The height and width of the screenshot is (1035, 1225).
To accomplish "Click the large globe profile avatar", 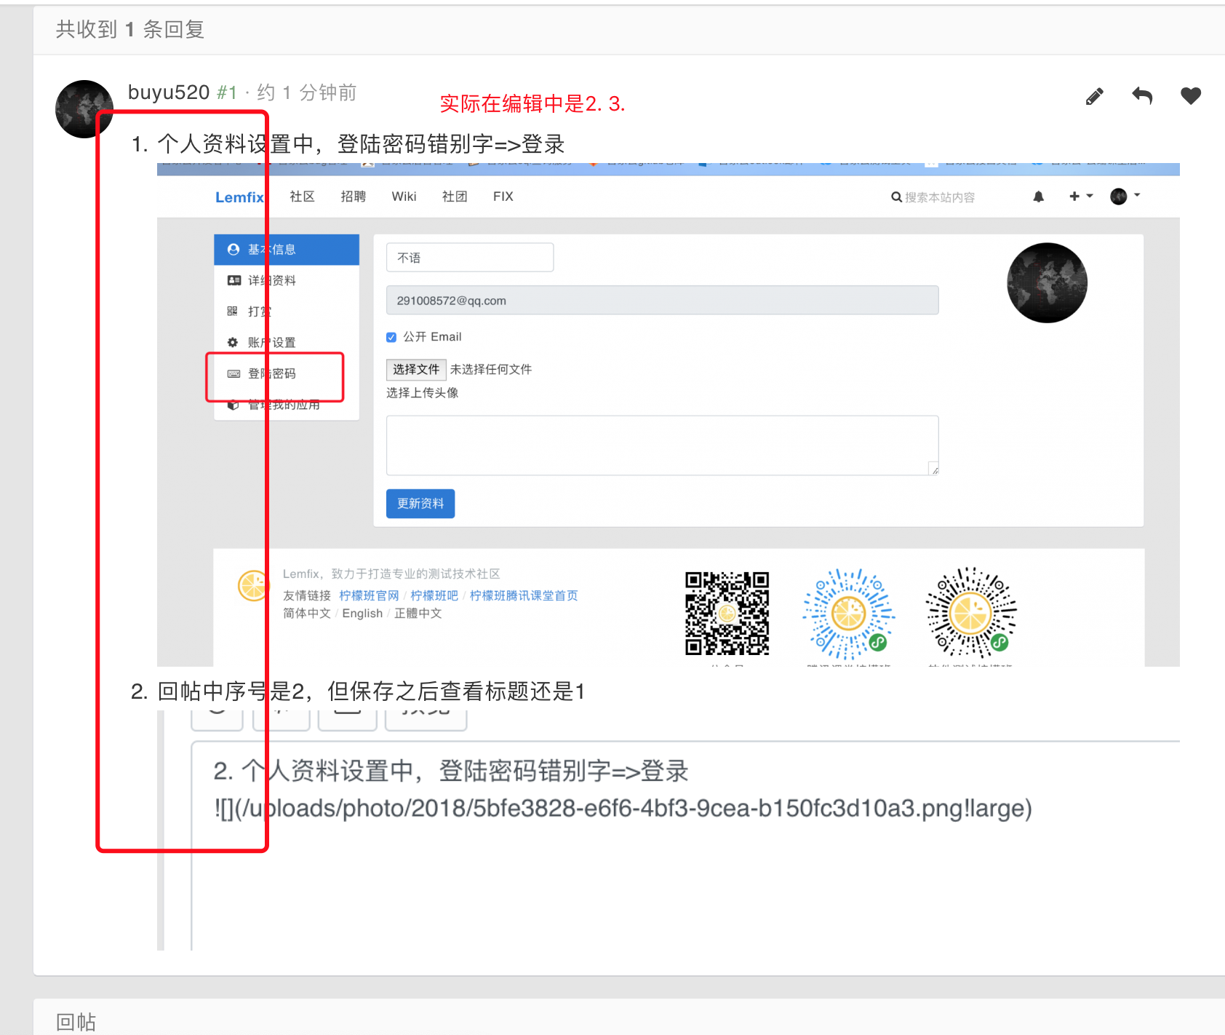I will pyautogui.click(x=1046, y=282).
